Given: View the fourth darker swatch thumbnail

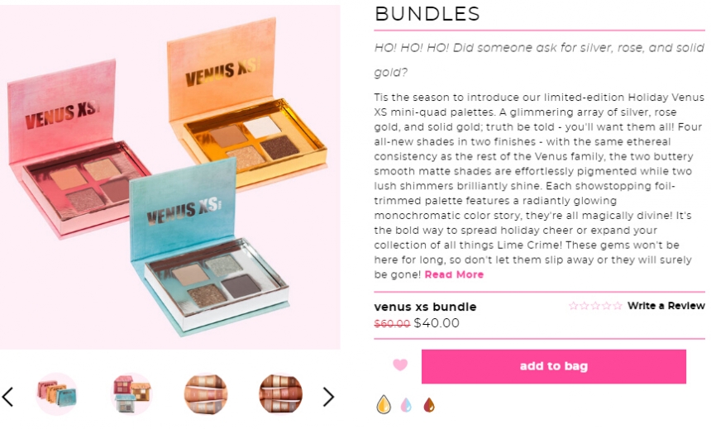Looking at the screenshot, I should click(x=280, y=394).
